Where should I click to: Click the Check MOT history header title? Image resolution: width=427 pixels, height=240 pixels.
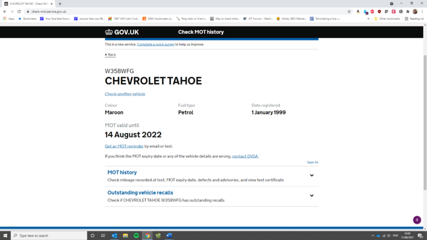click(x=201, y=32)
